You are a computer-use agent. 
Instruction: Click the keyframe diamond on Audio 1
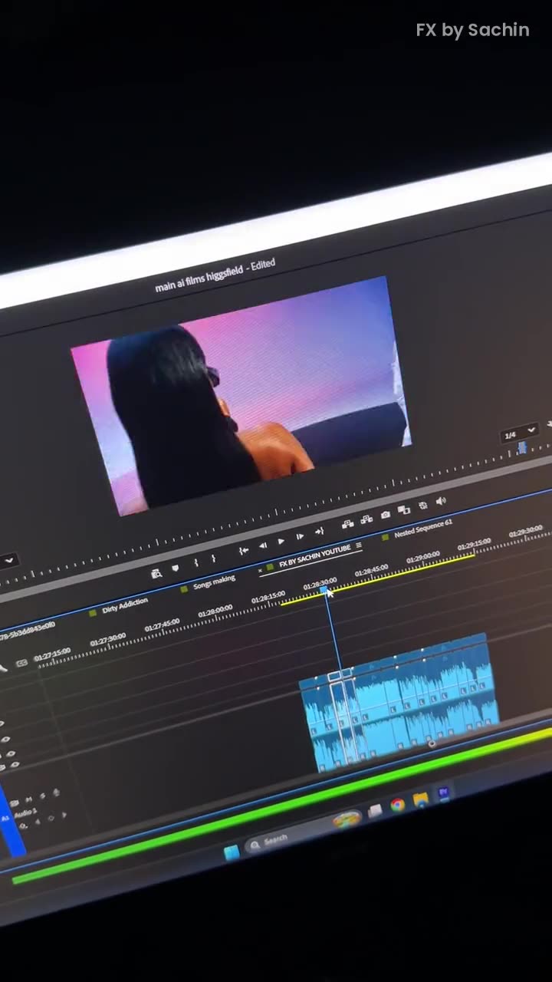pos(51,818)
